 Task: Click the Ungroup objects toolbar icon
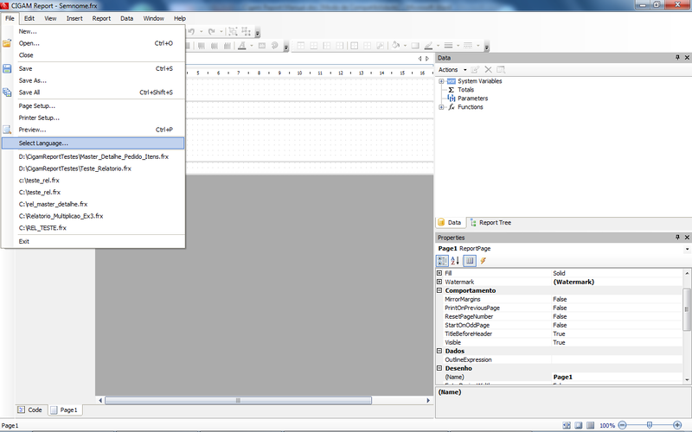click(247, 32)
